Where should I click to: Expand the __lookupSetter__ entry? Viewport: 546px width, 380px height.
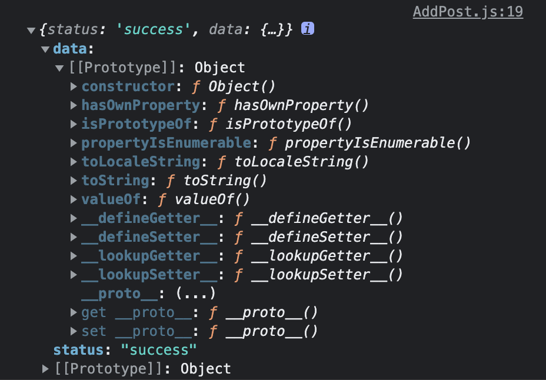coord(74,275)
